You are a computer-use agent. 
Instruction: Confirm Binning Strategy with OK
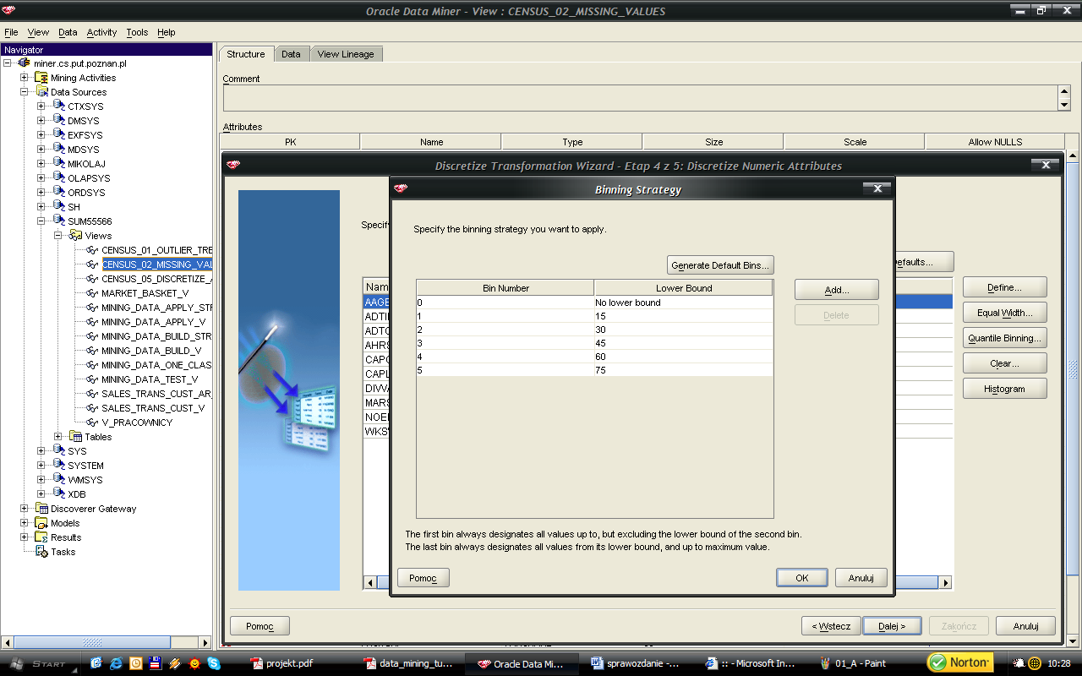click(x=801, y=578)
